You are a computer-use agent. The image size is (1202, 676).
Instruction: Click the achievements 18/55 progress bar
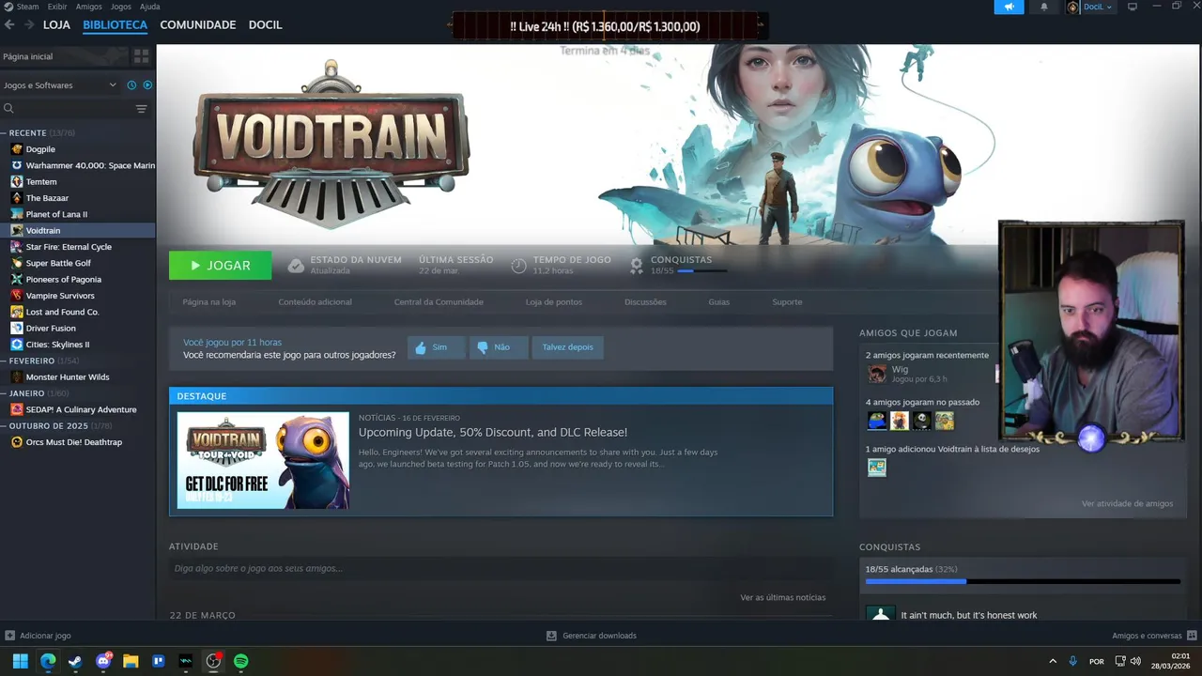point(701,271)
